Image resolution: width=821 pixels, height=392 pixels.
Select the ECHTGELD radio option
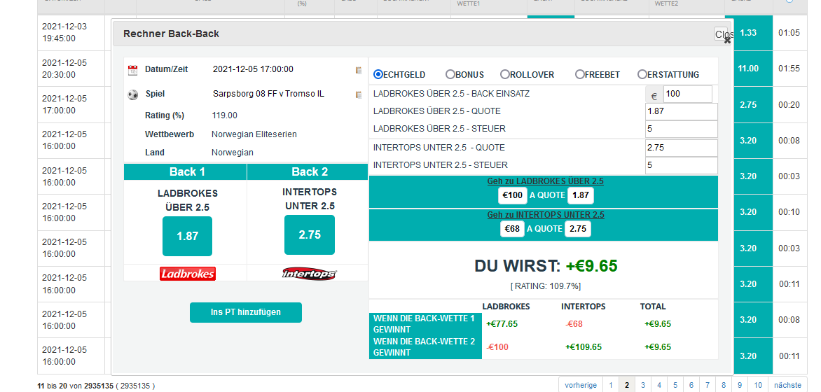pyautogui.click(x=378, y=74)
